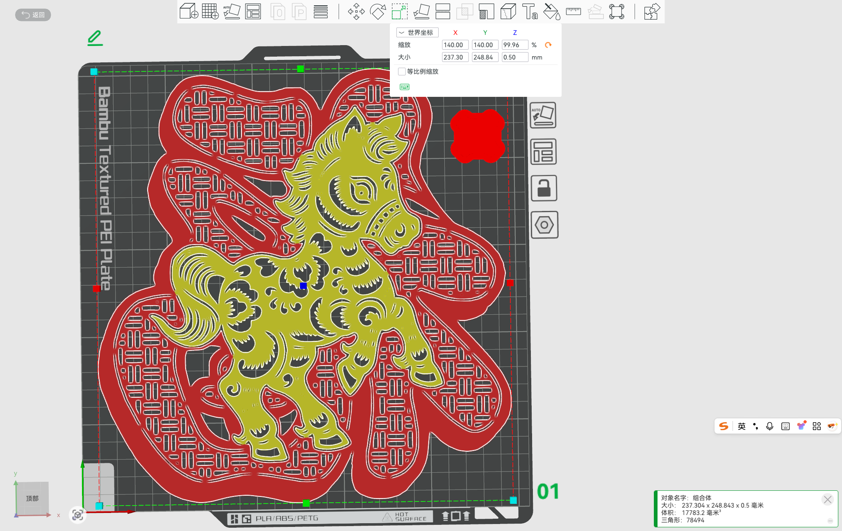Click the Sogou S input logo
Viewport: 842px width, 531px height.
[724, 426]
